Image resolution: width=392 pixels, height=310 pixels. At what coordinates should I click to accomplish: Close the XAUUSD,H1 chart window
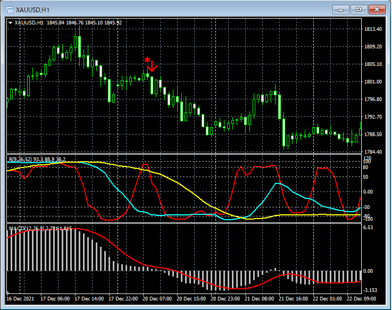pyautogui.click(x=377, y=10)
